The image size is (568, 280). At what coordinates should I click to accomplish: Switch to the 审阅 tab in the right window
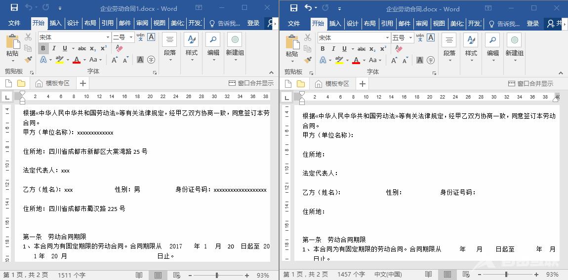(421, 23)
